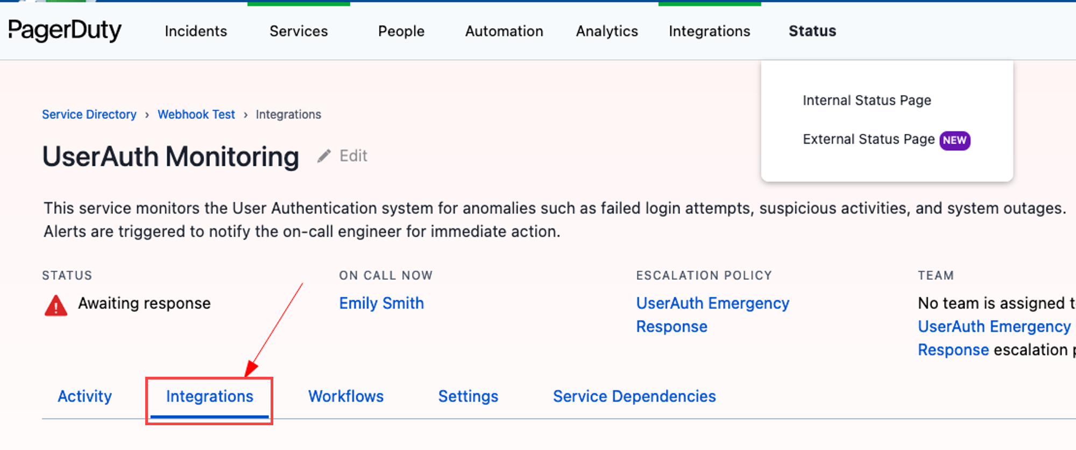Switch to the Activity tab
Image resolution: width=1076 pixels, height=450 pixels.
[84, 397]
